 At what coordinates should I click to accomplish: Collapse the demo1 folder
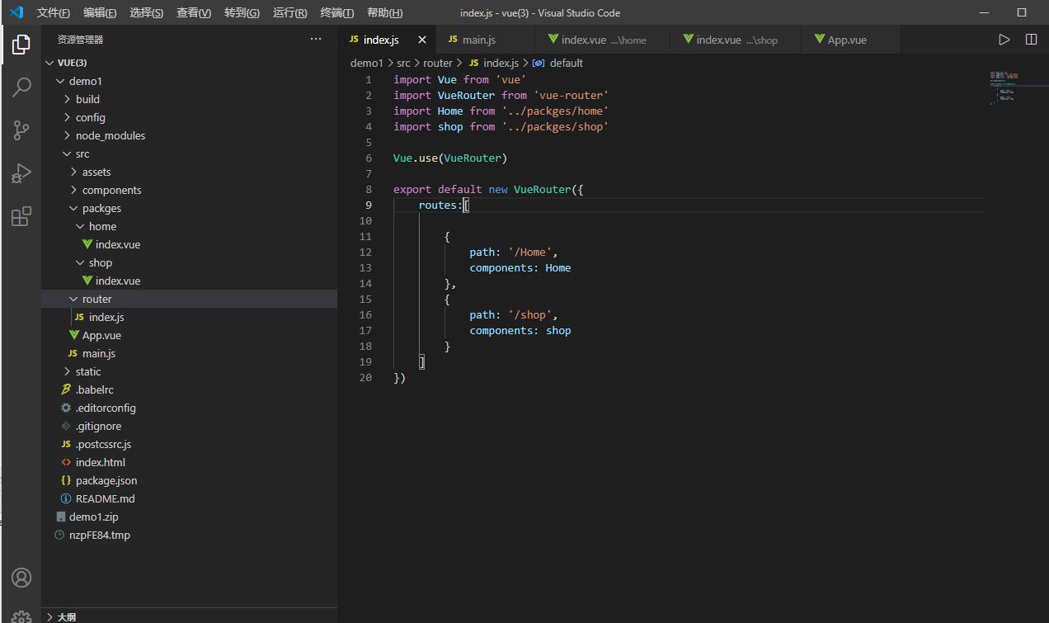tap(189, 81)
